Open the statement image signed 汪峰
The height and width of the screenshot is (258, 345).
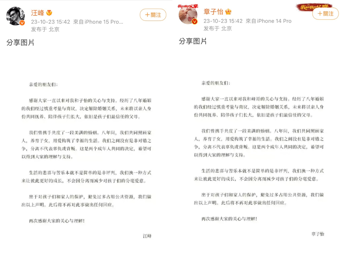point(86,152)
